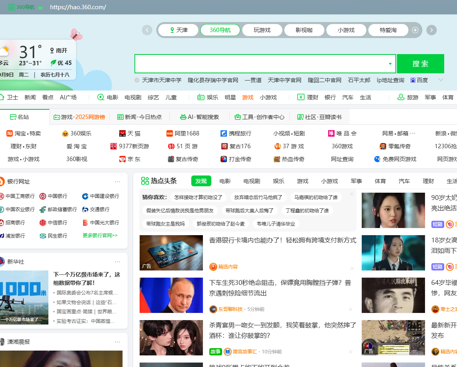
Task: Open the AI·智能搜索 tab
Action: [x=199, y=117]
